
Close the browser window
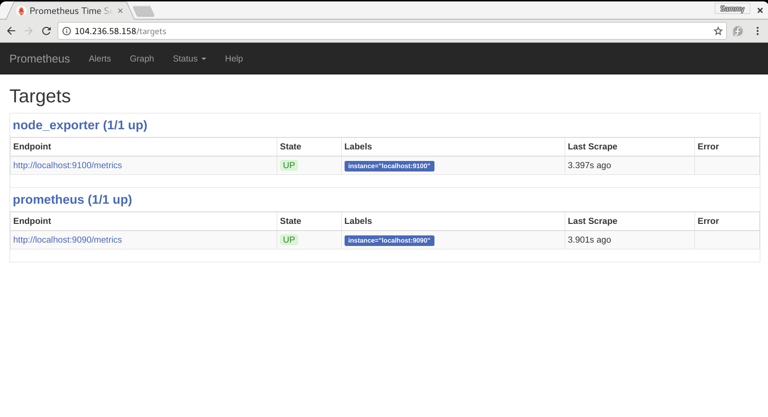click(x=760, y=10)
